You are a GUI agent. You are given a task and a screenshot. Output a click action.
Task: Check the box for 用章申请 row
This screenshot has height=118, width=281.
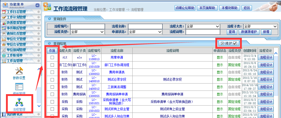tap(52, 58)
